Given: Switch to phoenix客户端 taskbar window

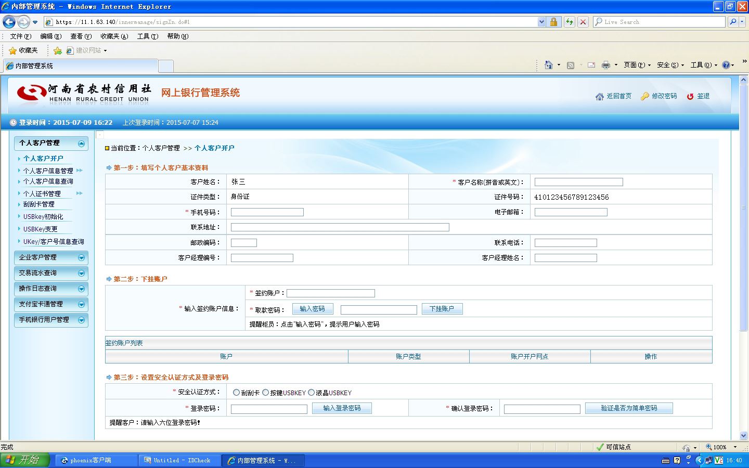Looking at the screenshot, I should tap(96, 460).
